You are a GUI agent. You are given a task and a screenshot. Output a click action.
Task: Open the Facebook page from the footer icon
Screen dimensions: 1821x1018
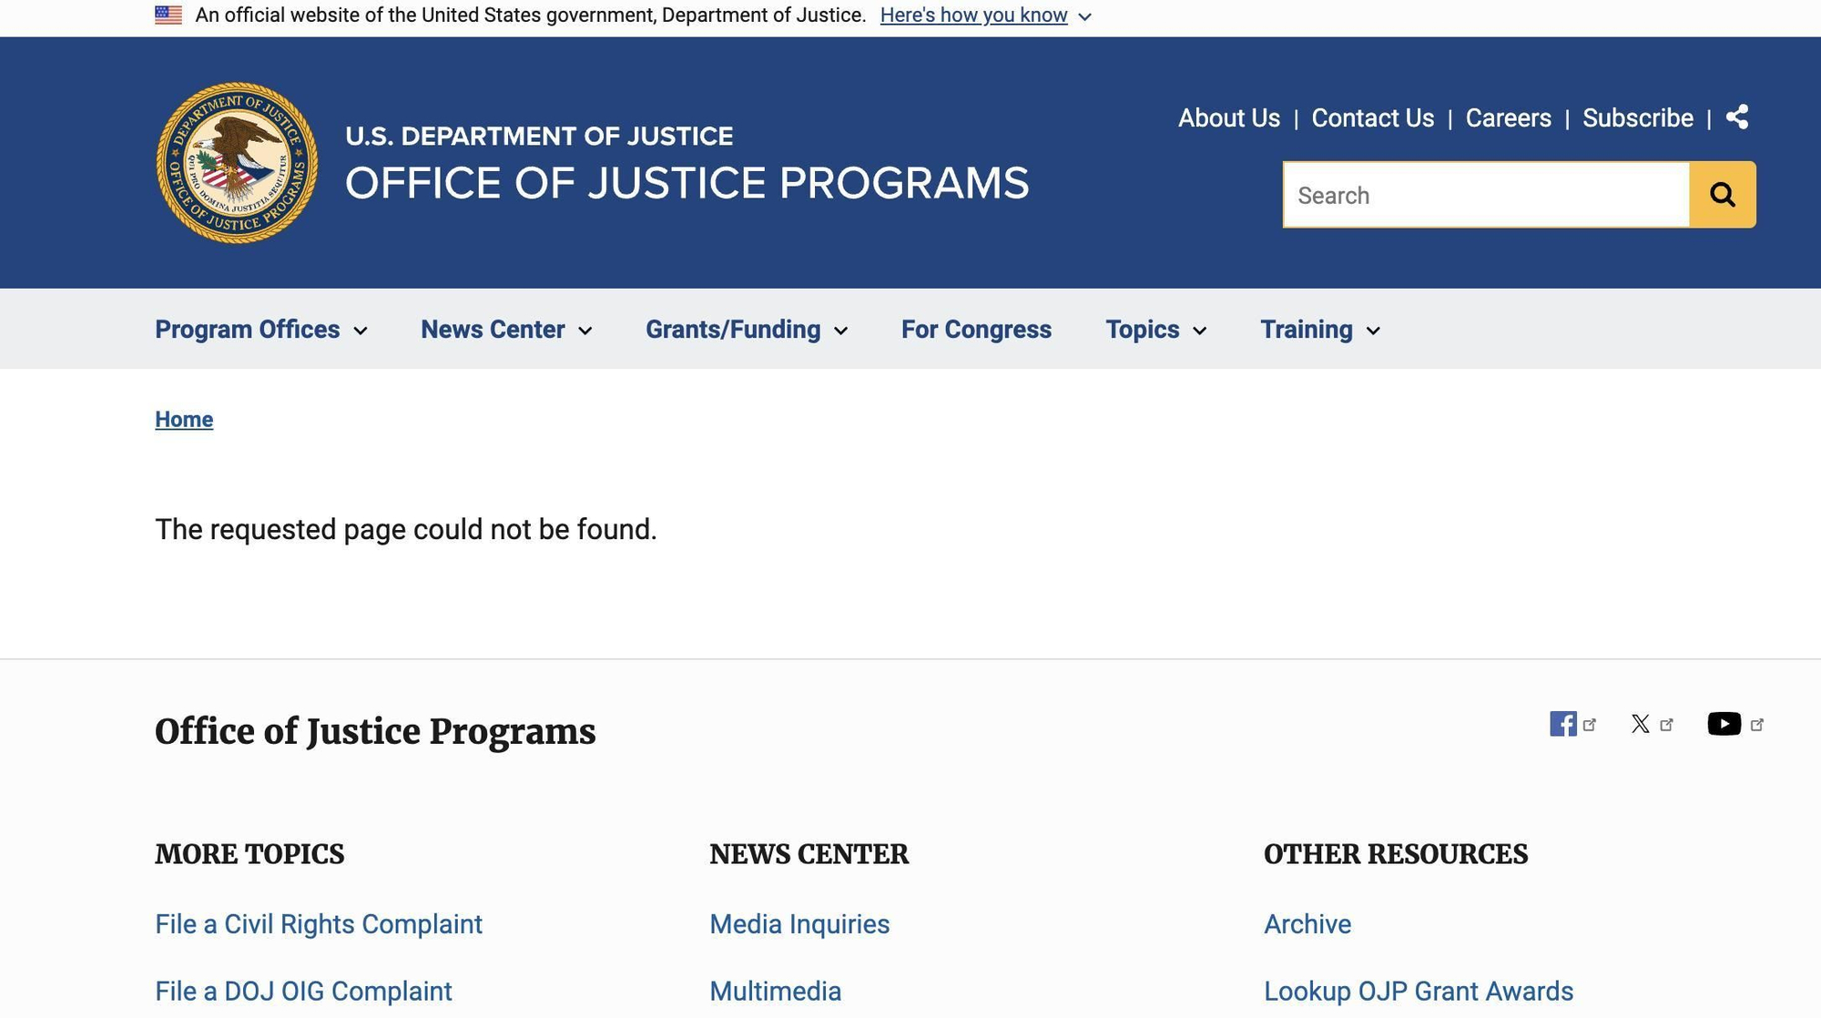point(1563,724)
